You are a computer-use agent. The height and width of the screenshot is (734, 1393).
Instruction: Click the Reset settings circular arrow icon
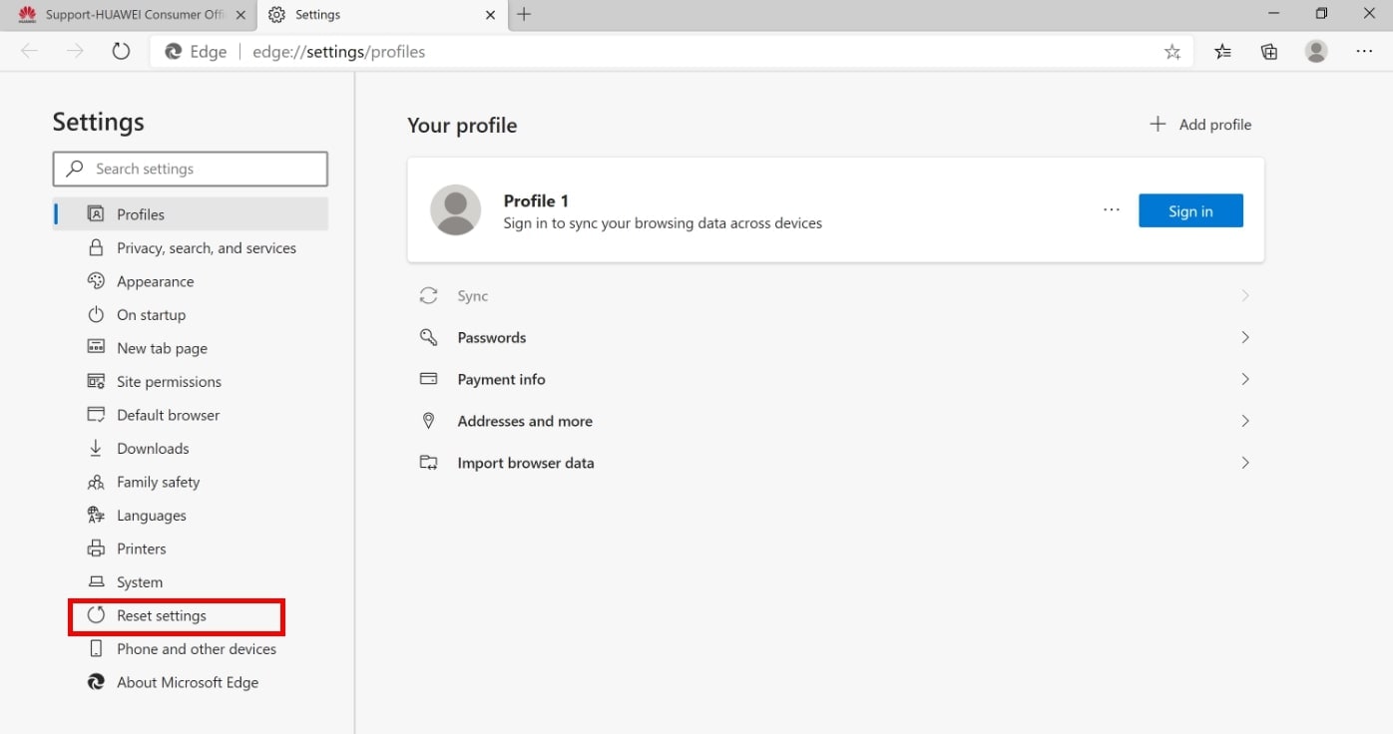(x=96, y=615)
